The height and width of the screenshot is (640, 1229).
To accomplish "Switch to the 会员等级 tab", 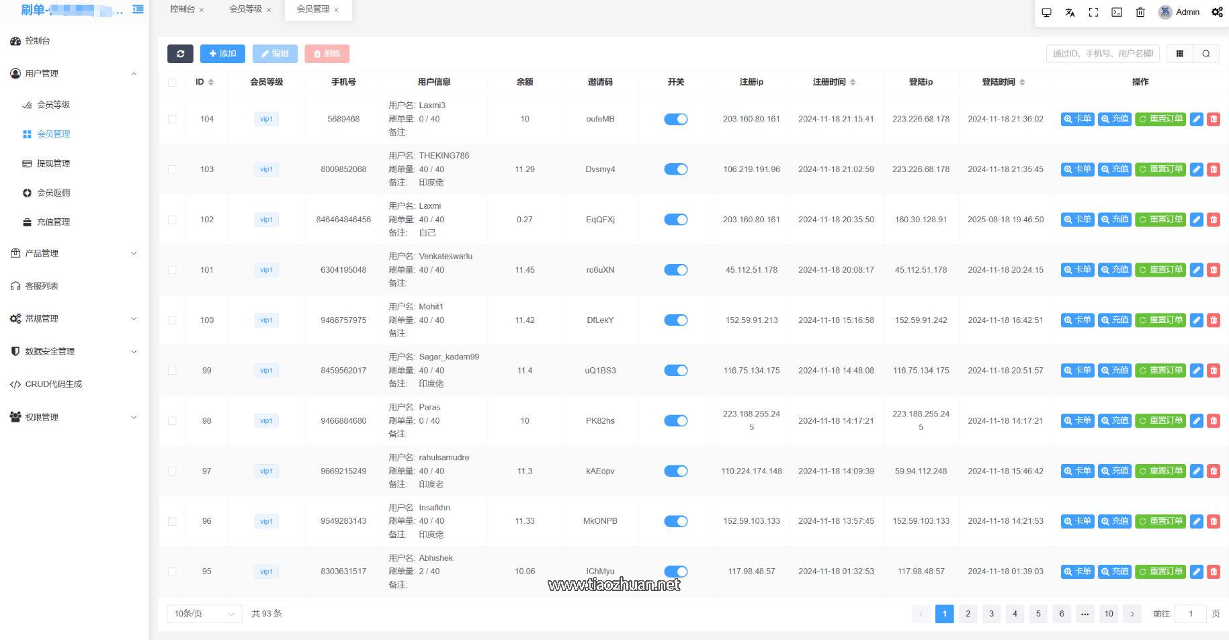I will click(x=245, y=9).
